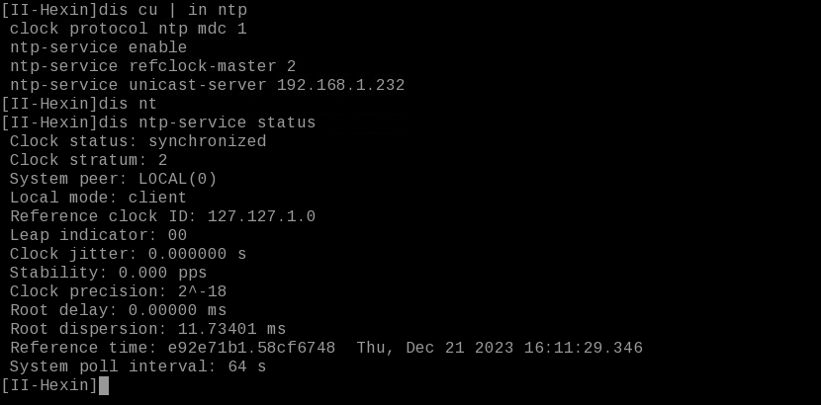
Task: Click the terminal cursor after the last prompt
Action: pos(104,385)
